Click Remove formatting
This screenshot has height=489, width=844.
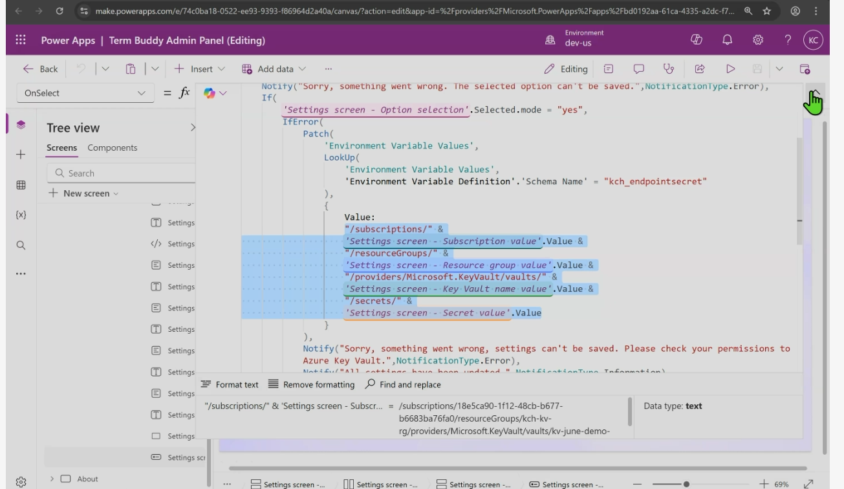coord(311,384)
